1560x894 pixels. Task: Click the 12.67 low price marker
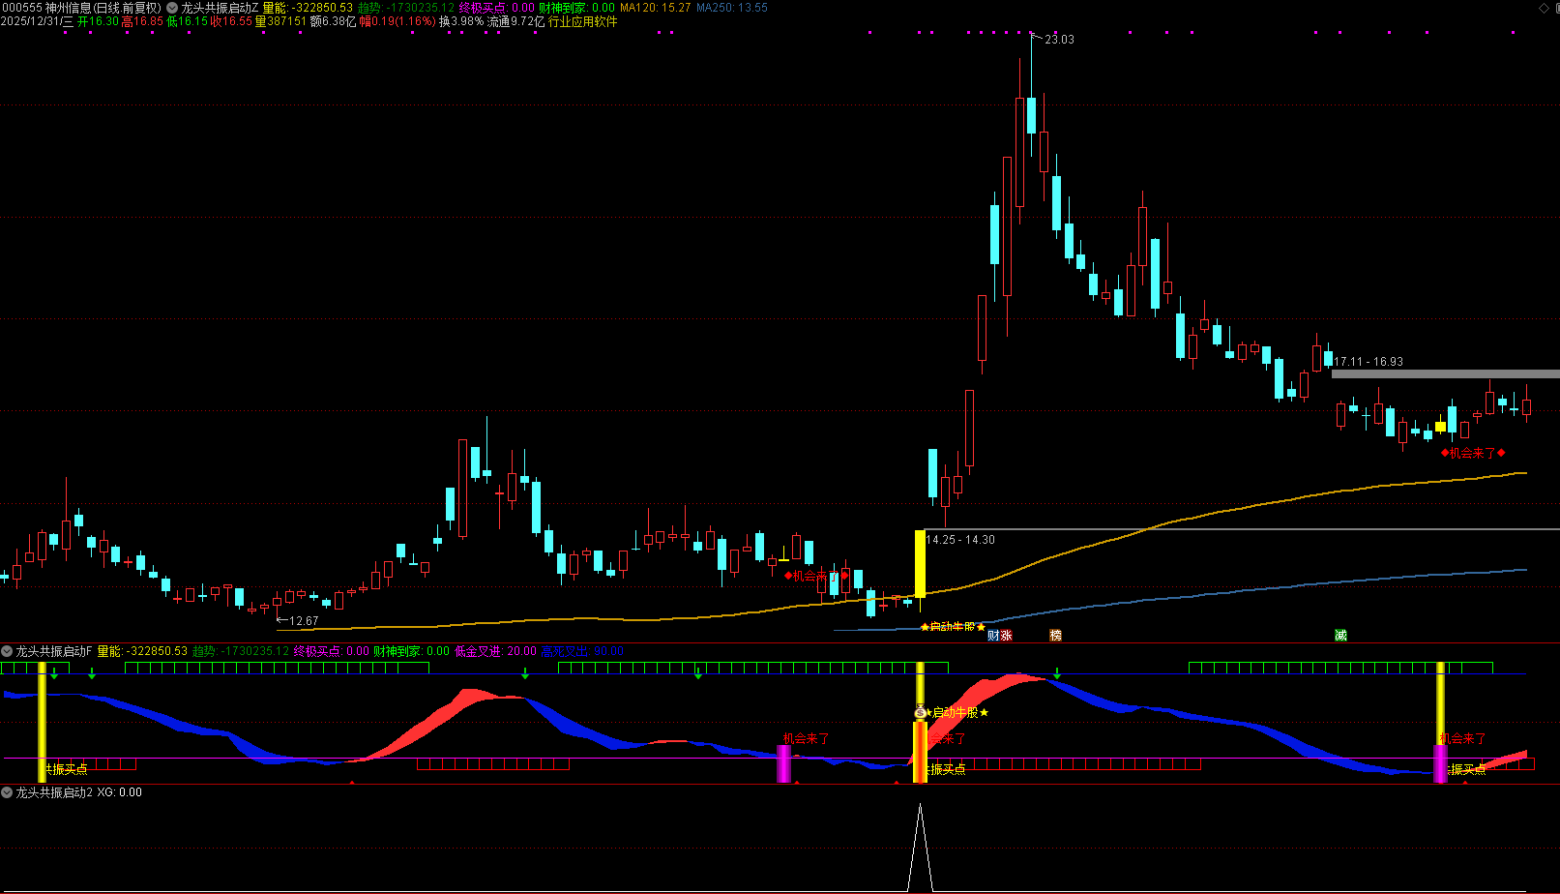pyautogui.click(x=303, y=621)
